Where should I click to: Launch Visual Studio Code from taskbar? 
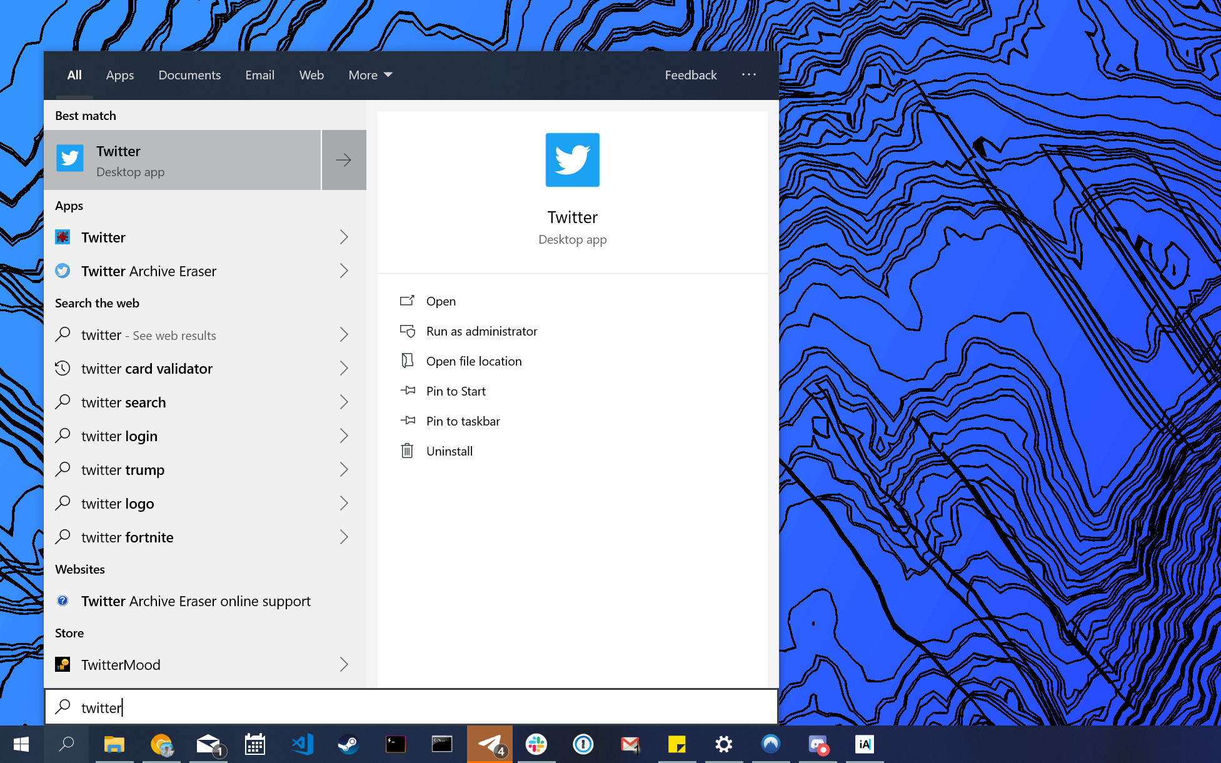click(302, 744)
